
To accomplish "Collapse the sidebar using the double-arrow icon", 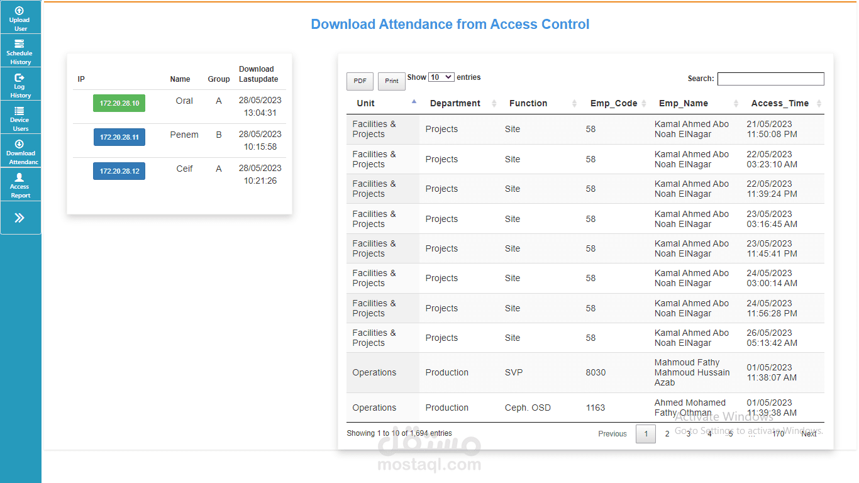I will [x=20, y=217].
